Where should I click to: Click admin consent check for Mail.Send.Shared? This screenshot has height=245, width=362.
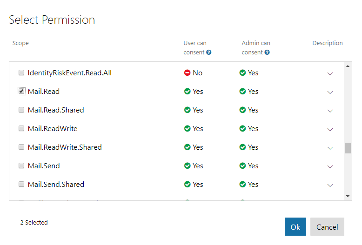(242, 185)
